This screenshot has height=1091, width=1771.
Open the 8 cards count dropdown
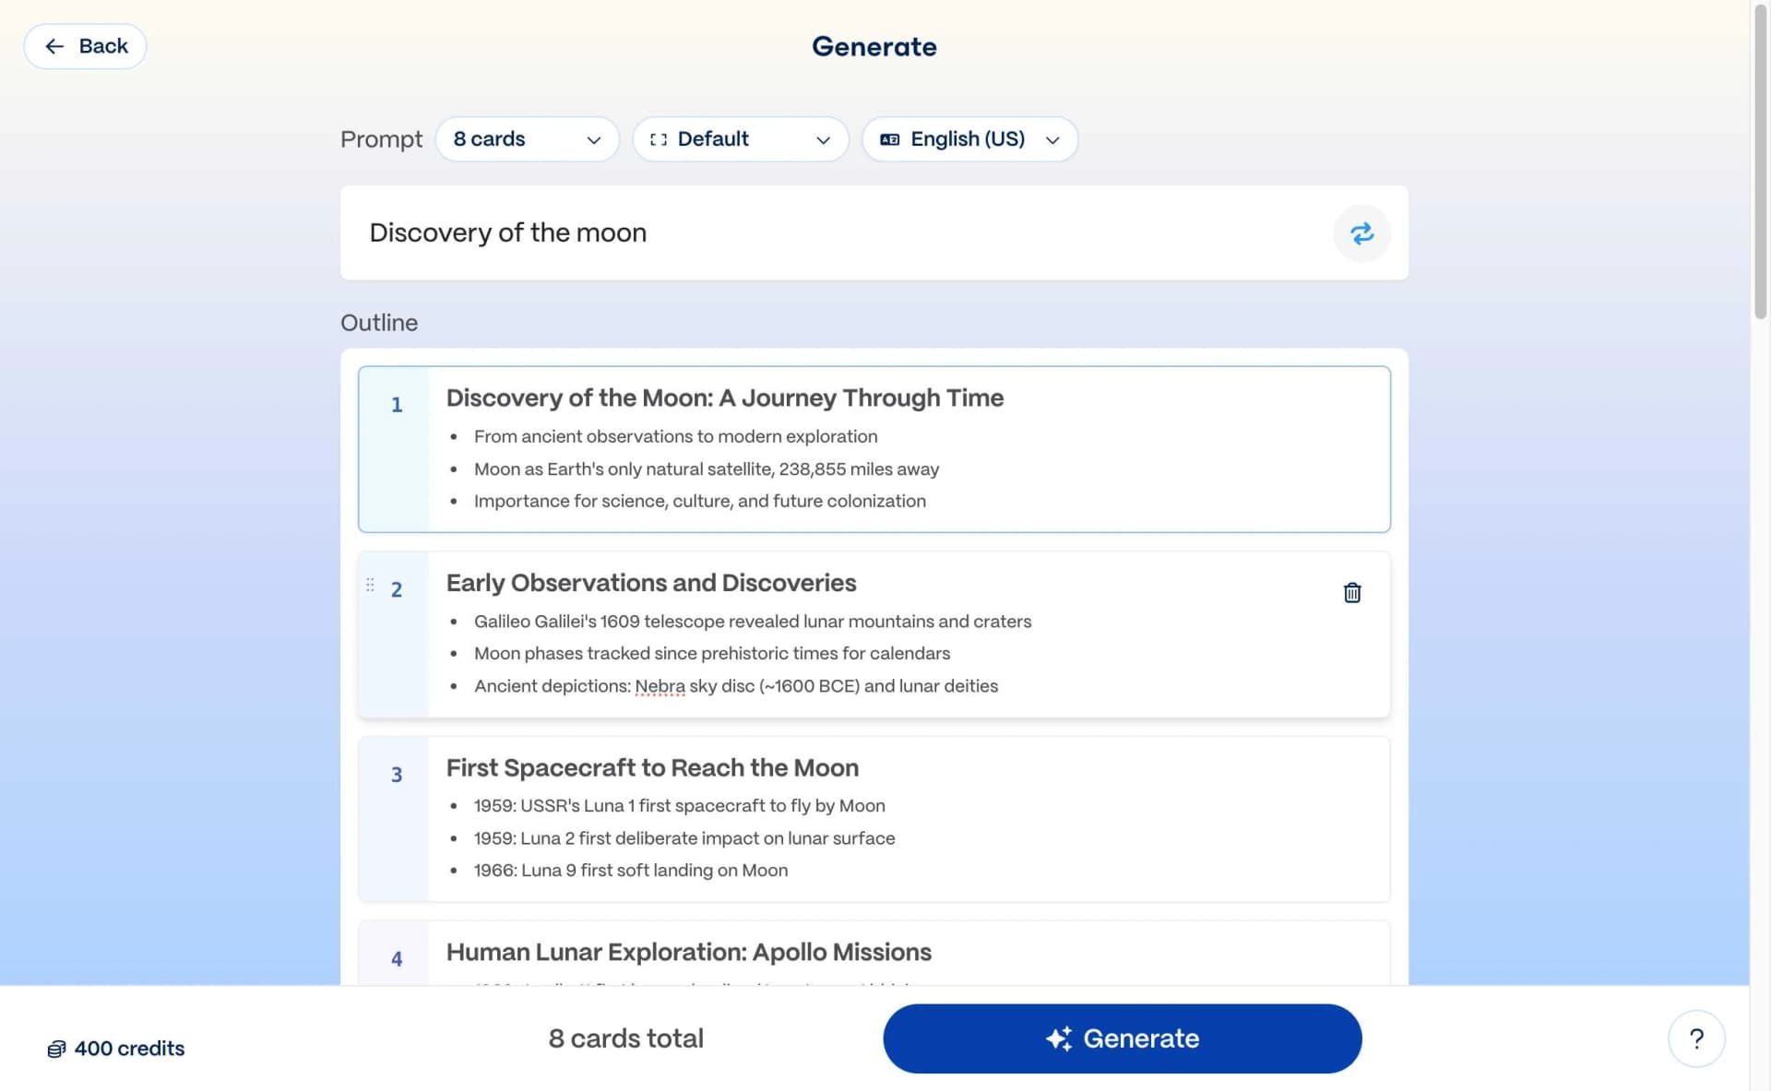pyautogui.click(x=527, y=139)
